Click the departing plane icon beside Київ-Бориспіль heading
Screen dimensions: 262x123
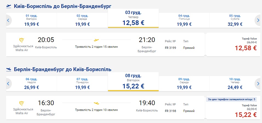point(9,6)
